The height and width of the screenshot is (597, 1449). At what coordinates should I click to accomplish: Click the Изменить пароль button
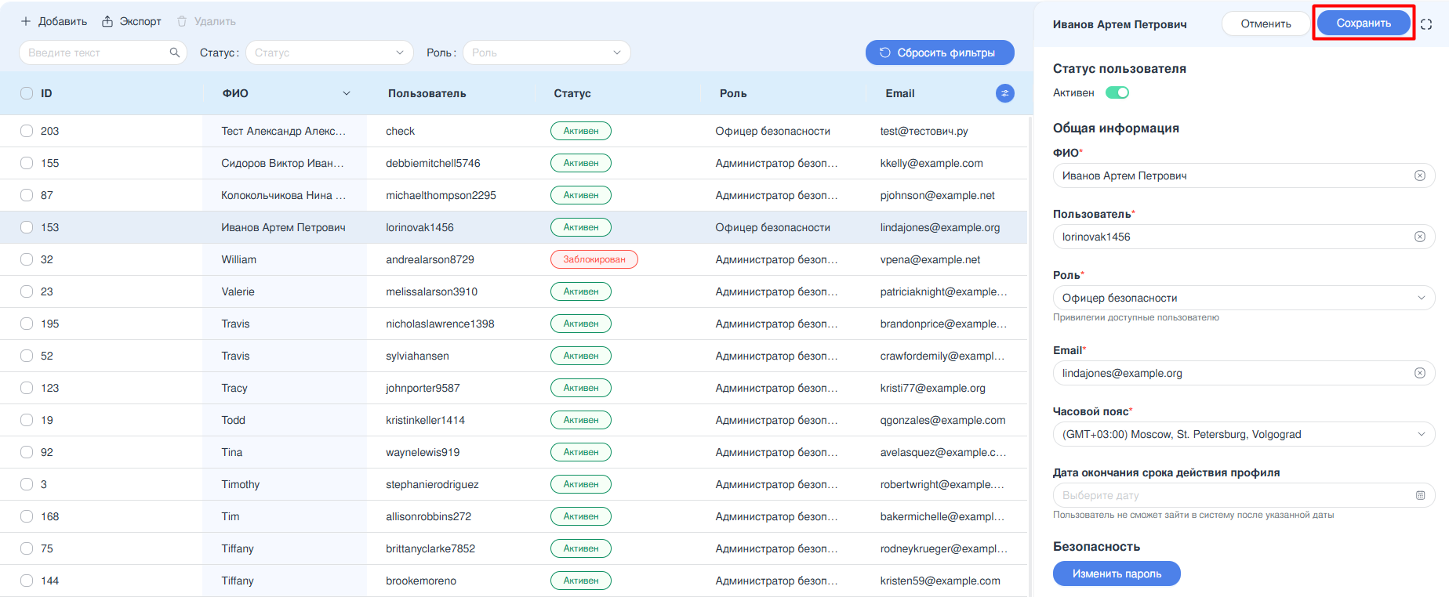click(1116, 573)
